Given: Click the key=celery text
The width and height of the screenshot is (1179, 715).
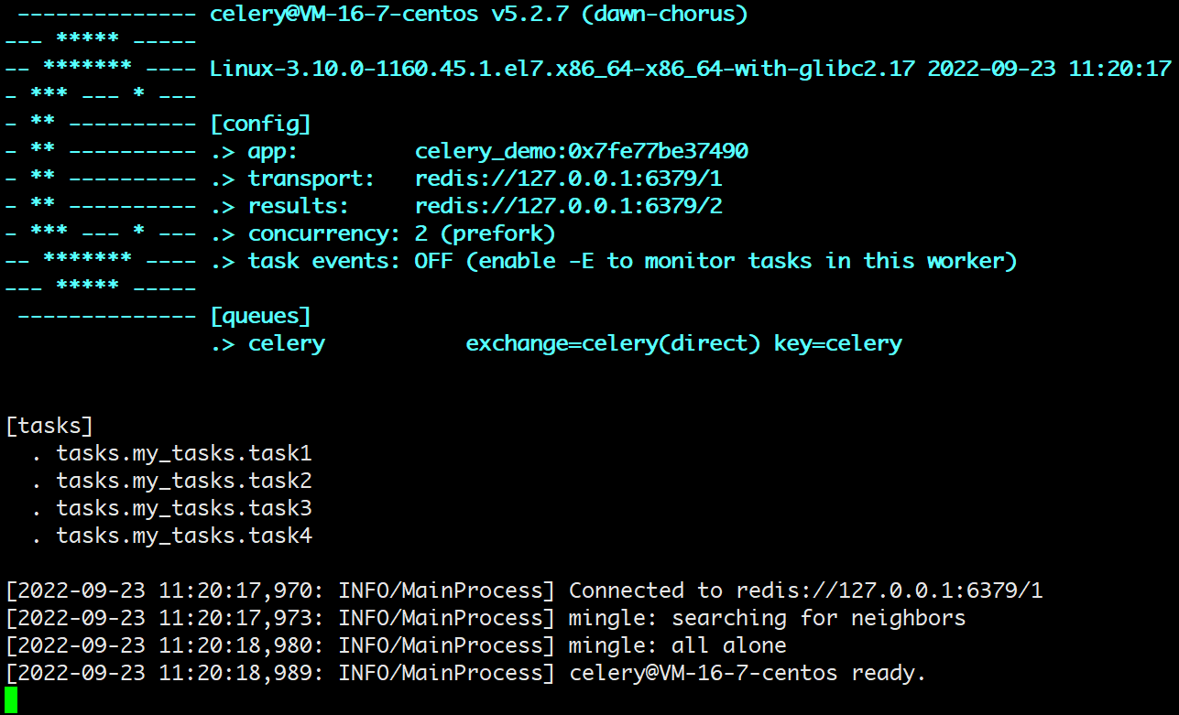Looking at the screenshot, I should click(838, 343).
